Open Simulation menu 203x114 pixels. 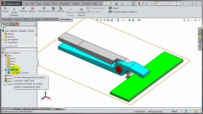click(65, 3)
